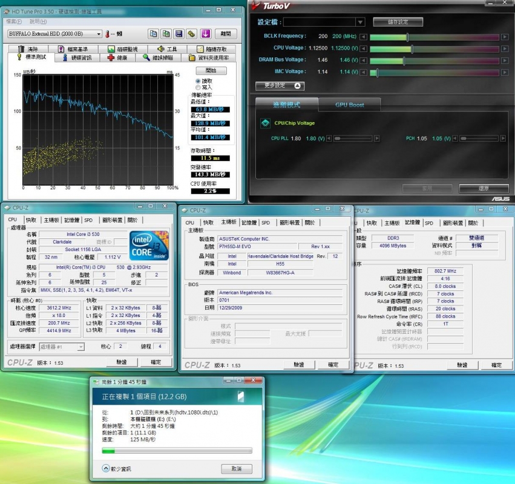
Task: Open HD Tune options via the wrench icon
Action: tap(192, 34)
